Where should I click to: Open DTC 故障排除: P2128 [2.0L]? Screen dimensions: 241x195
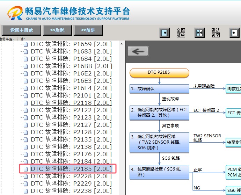(71, 132)
